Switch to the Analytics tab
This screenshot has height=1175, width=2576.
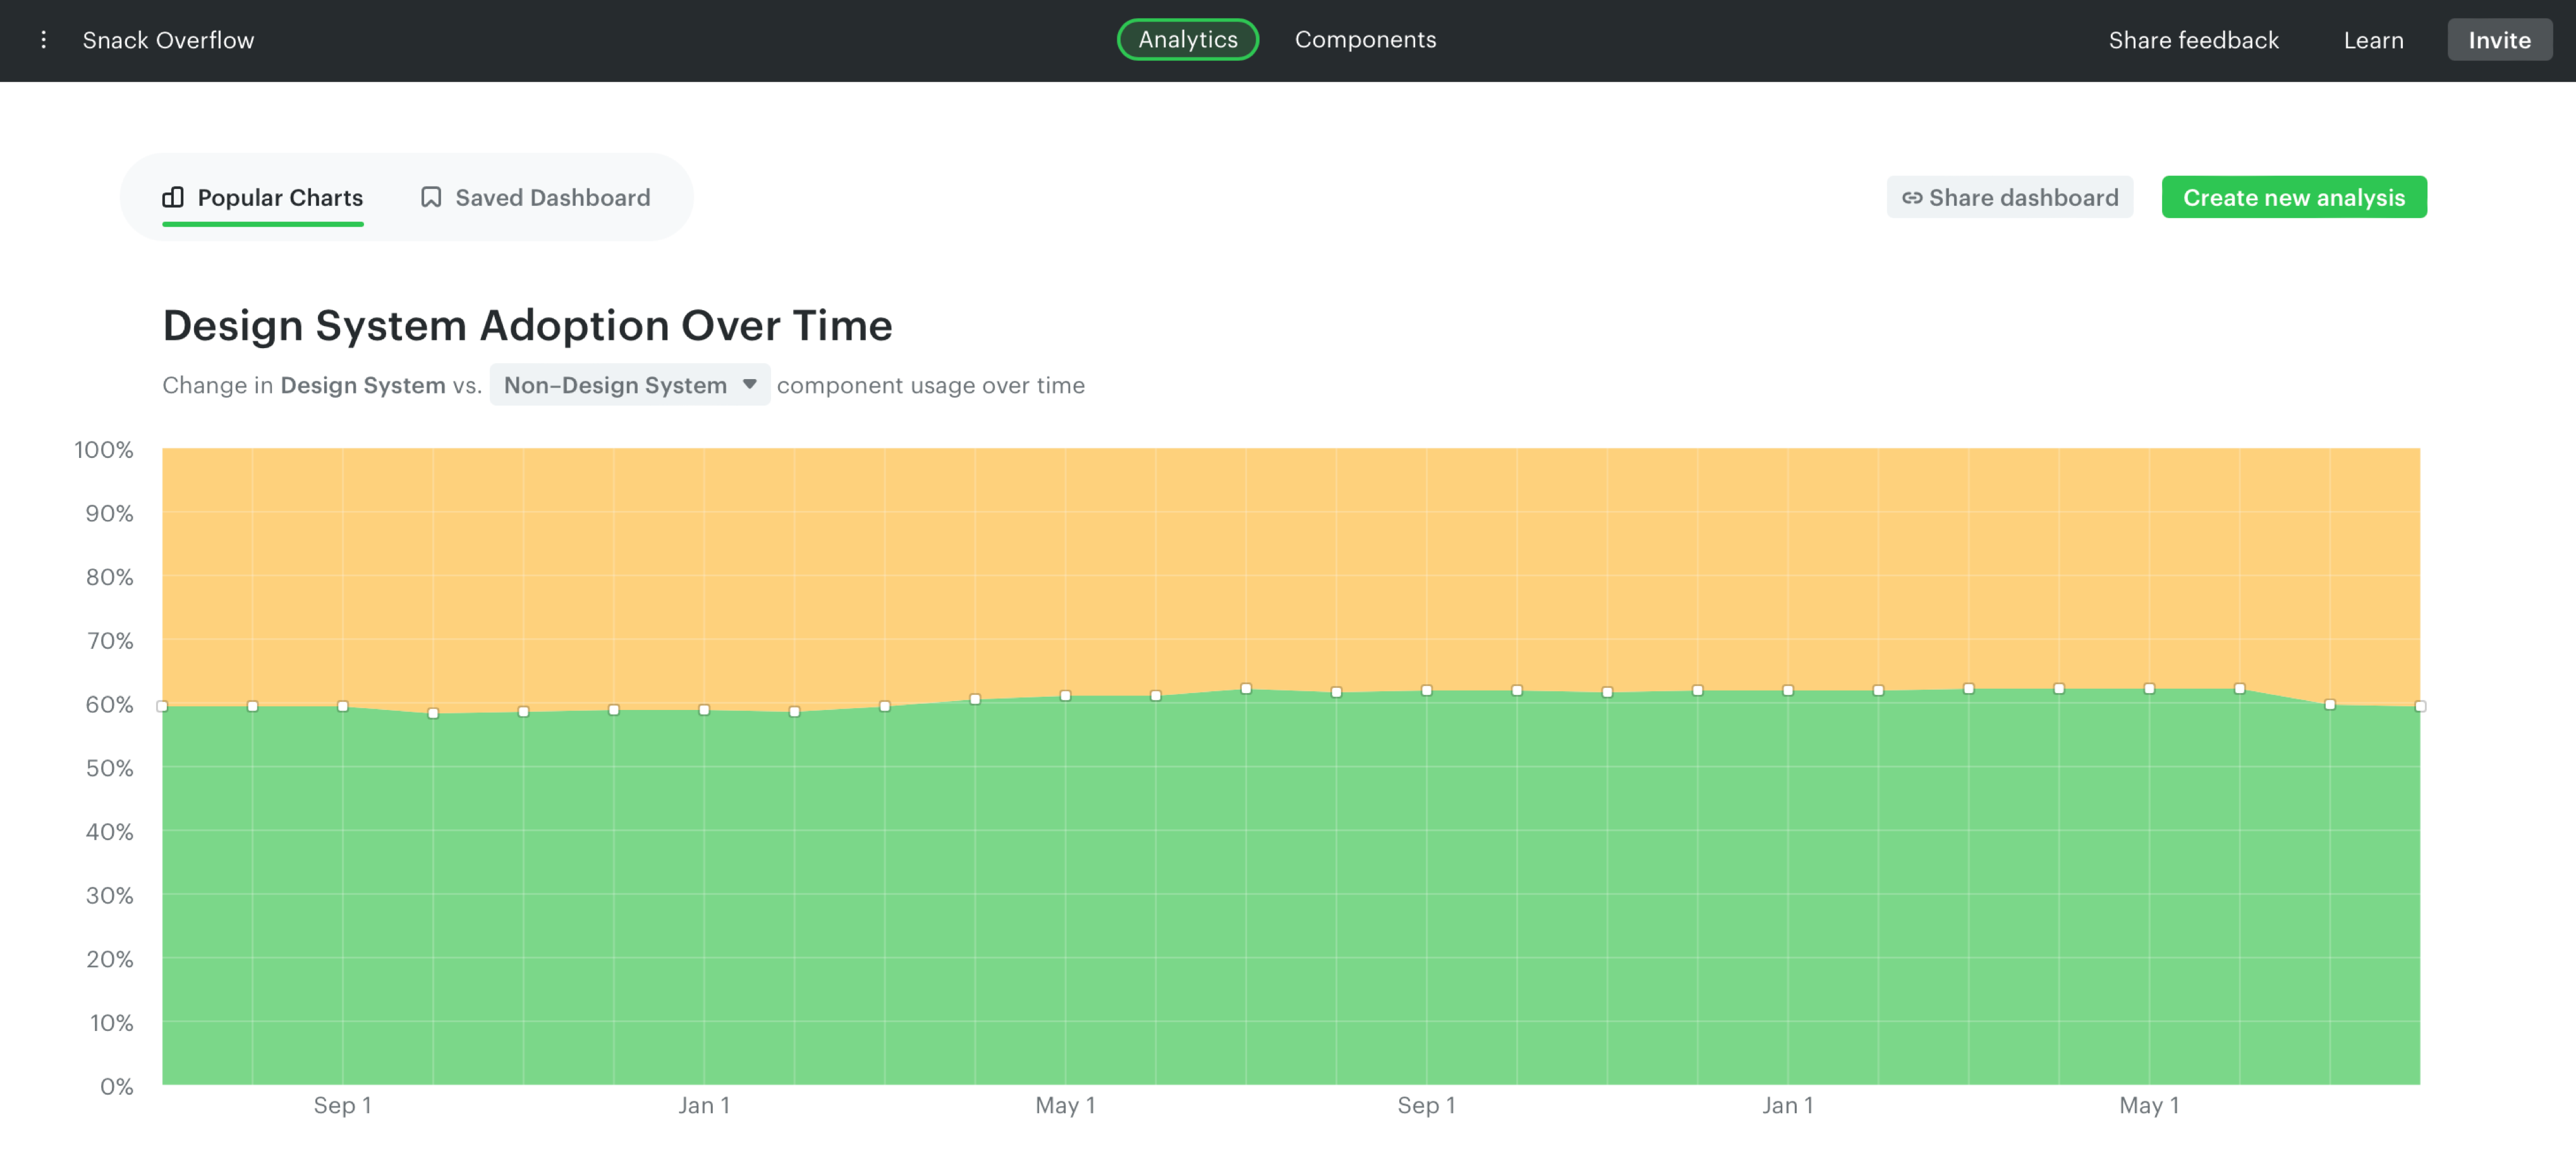click(x=1187, y=40)
